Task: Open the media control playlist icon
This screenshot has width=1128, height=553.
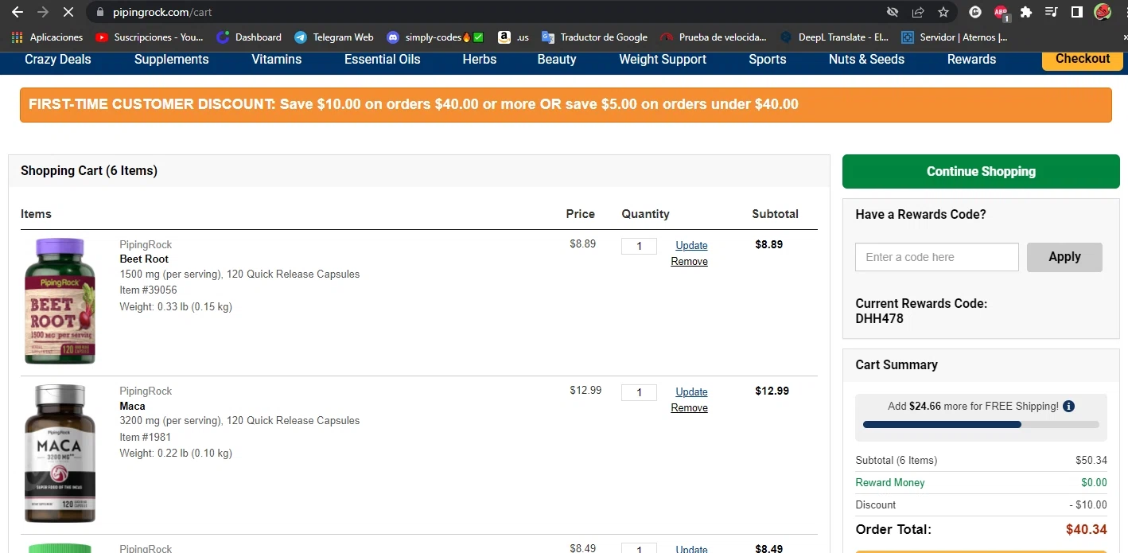Action: click(1051, 12)
